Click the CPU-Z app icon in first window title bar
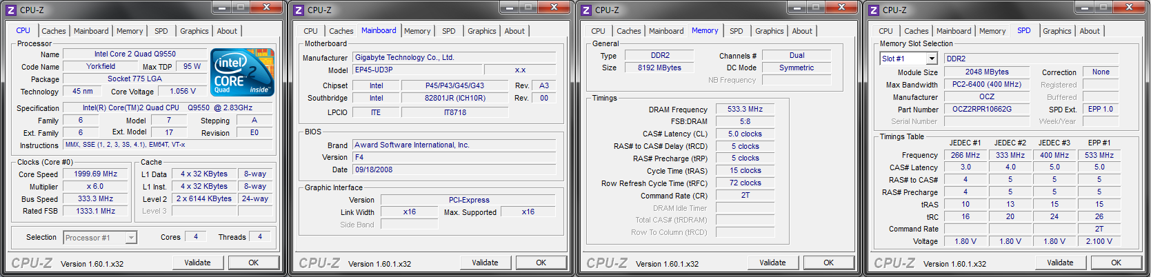This screenshot has width=1151, height=277. click(10, 10)
